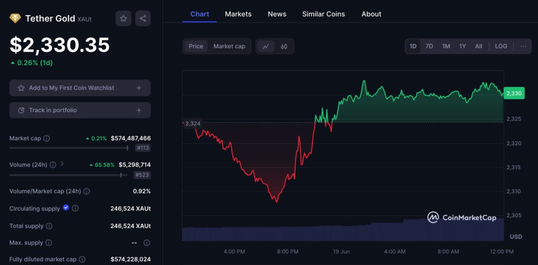Select 7D time range
This screenshot has height=265, width=538.
click(x=429, y=46)
